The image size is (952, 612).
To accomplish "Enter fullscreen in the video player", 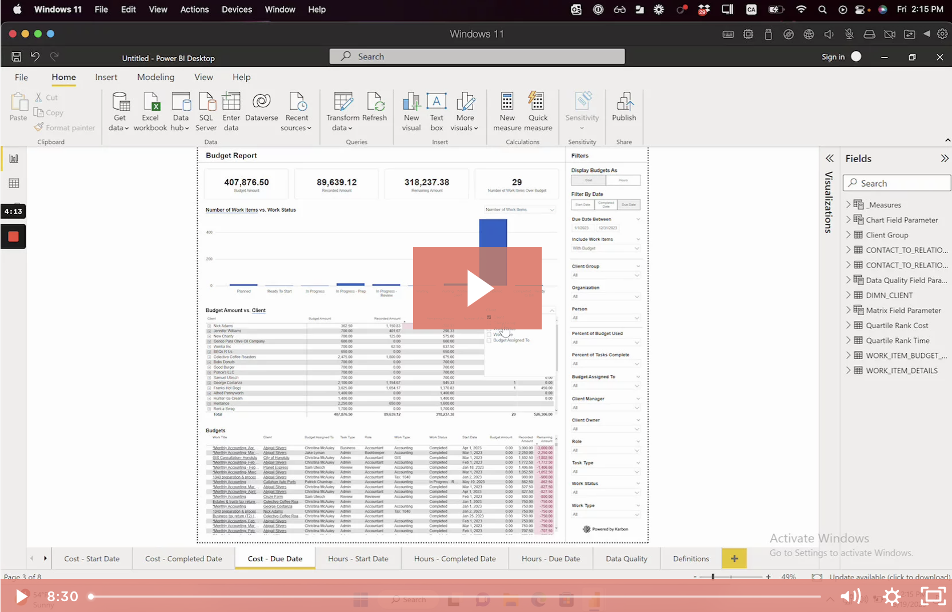I will [x=933, y=597].
